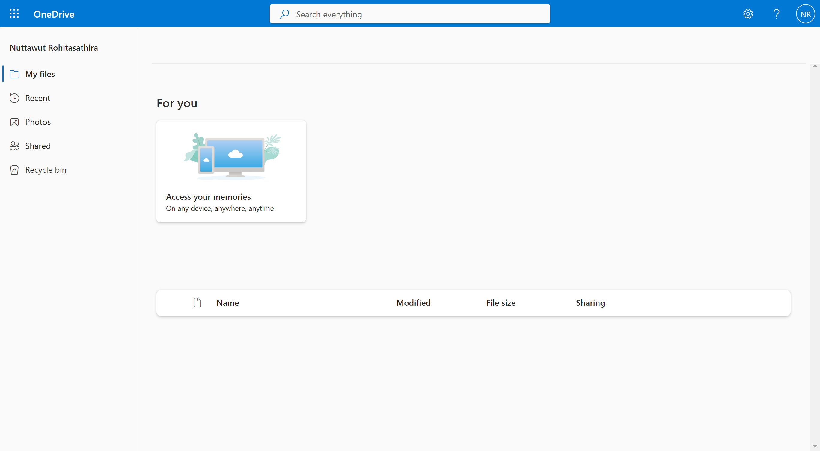The image size is (820, 451).
Task: Select the Photos icon in sidebar
Action: coord(15,122)
